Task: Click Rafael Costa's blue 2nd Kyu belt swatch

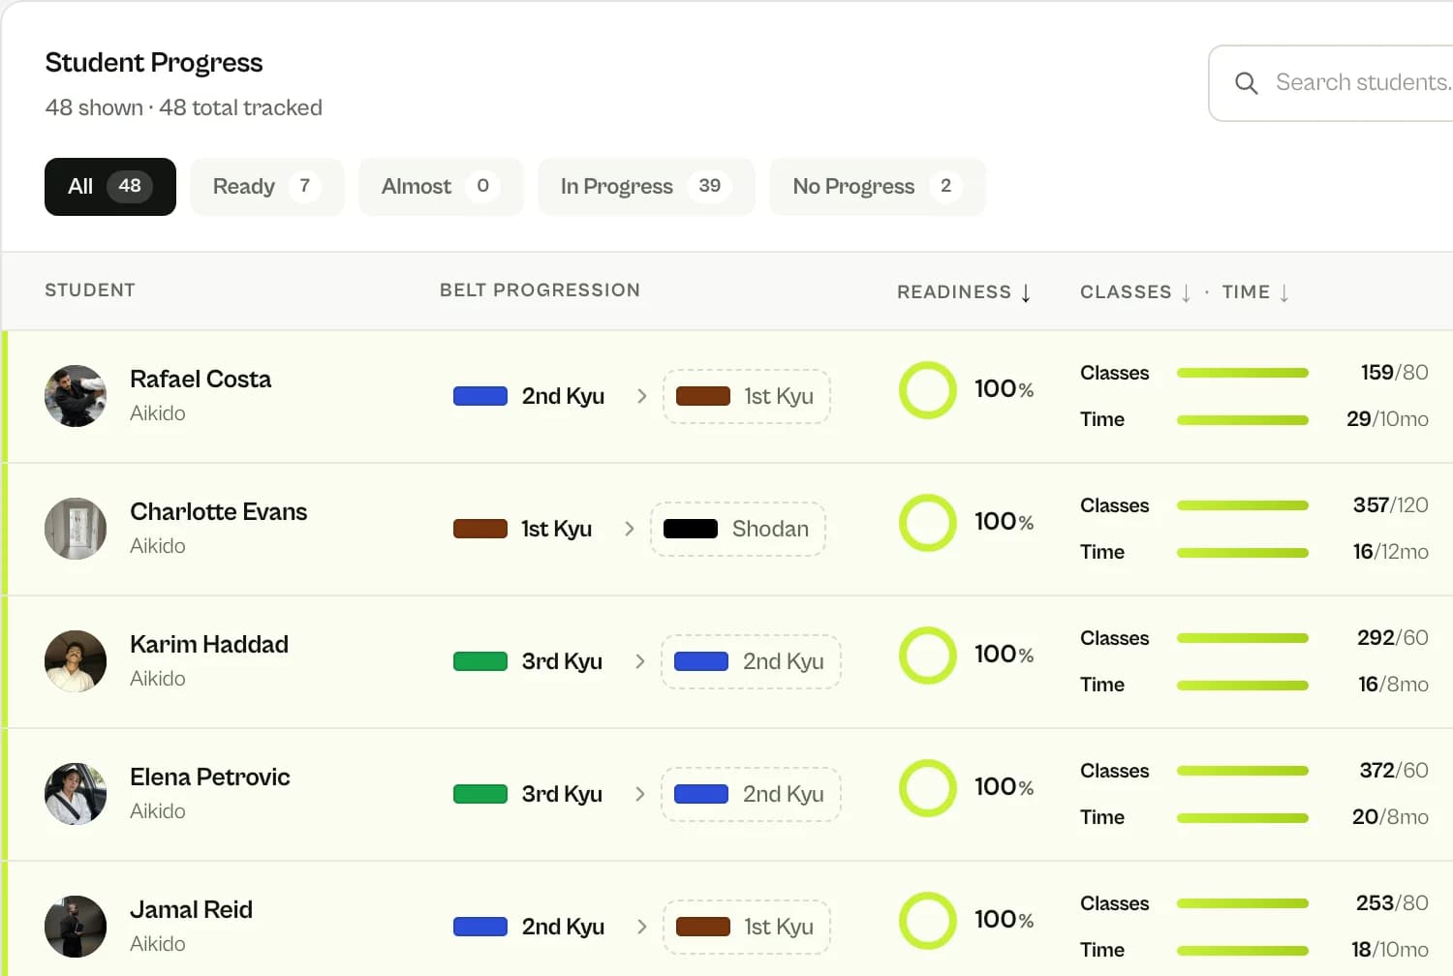Action: point(480,396)
